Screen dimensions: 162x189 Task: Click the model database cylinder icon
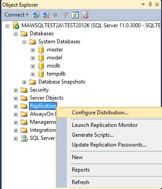(41, 58)
